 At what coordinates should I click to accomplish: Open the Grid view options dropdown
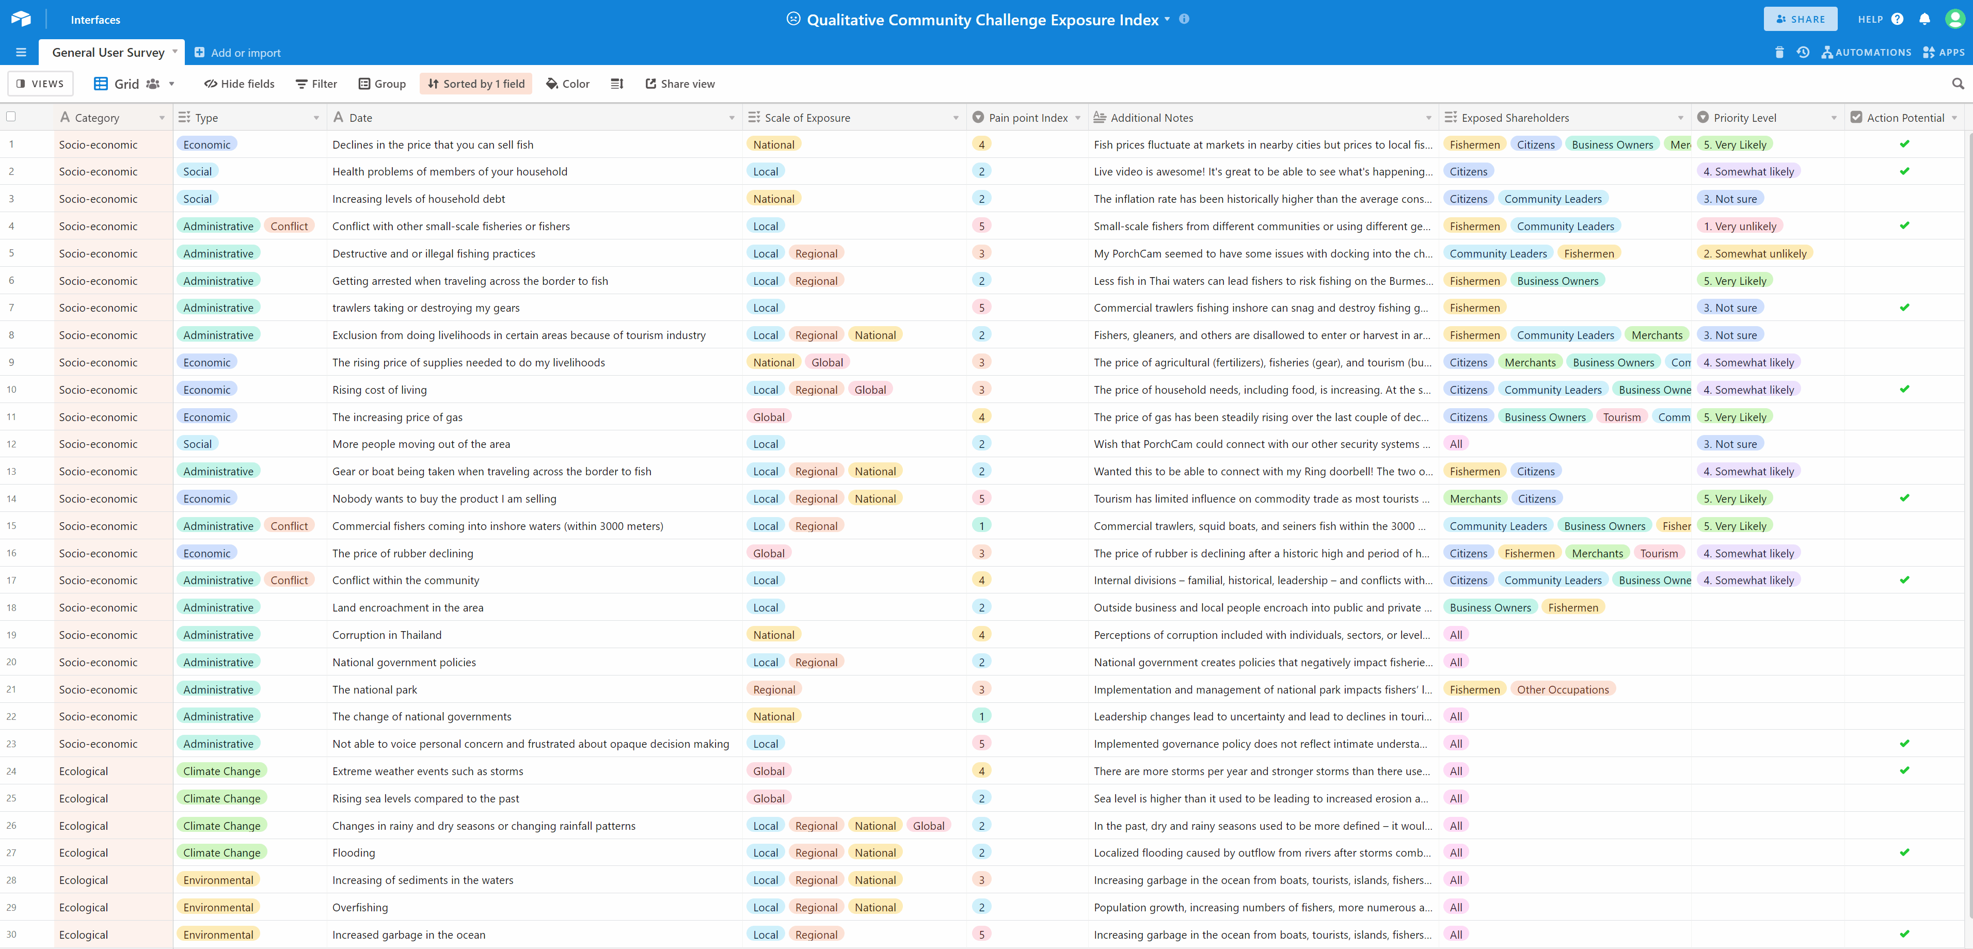(x=171, y=84)
